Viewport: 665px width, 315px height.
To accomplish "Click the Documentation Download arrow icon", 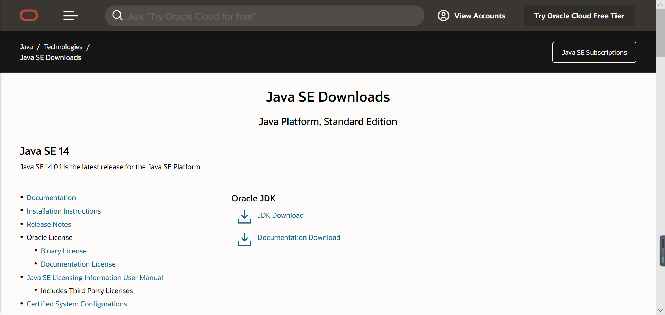I will (245, 239).
